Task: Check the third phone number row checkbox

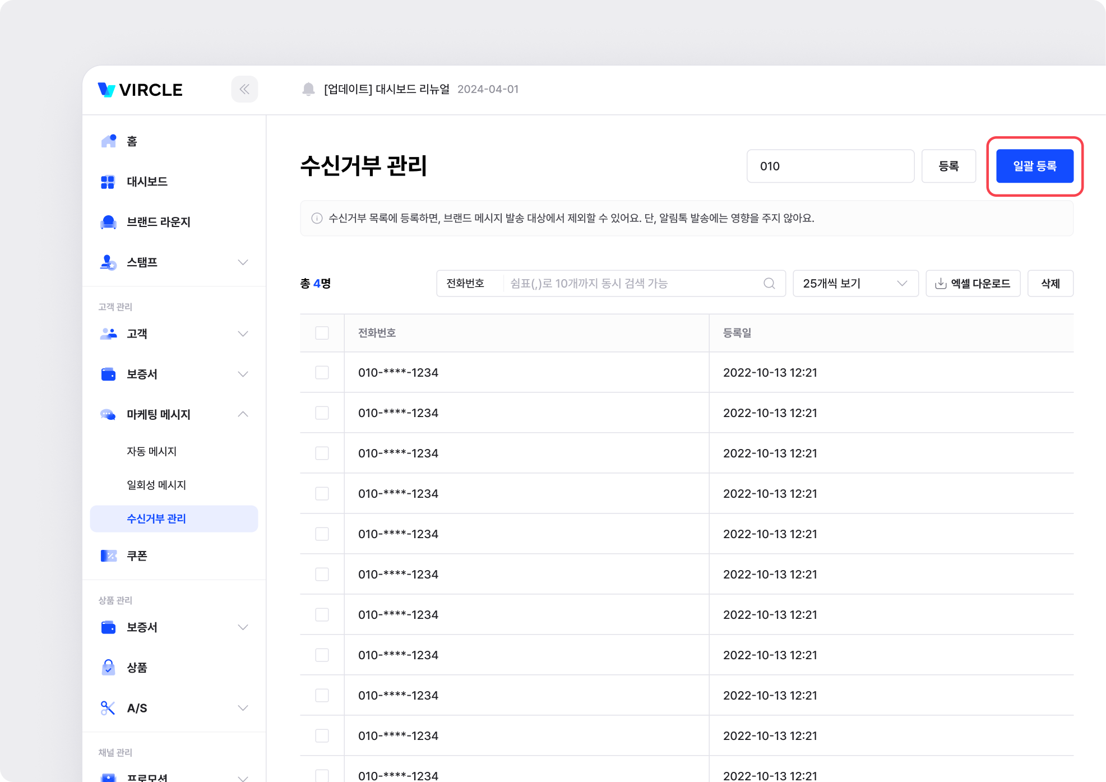Action: 322,454
